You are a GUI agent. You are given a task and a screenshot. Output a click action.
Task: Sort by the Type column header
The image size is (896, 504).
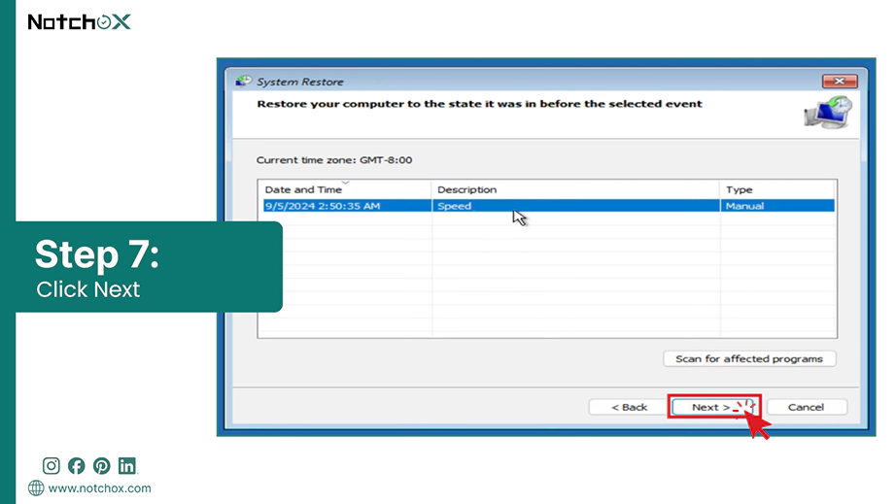point(777,189)
